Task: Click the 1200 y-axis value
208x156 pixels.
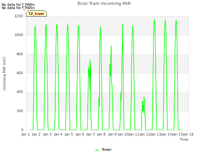Action: tap(19, 16)
